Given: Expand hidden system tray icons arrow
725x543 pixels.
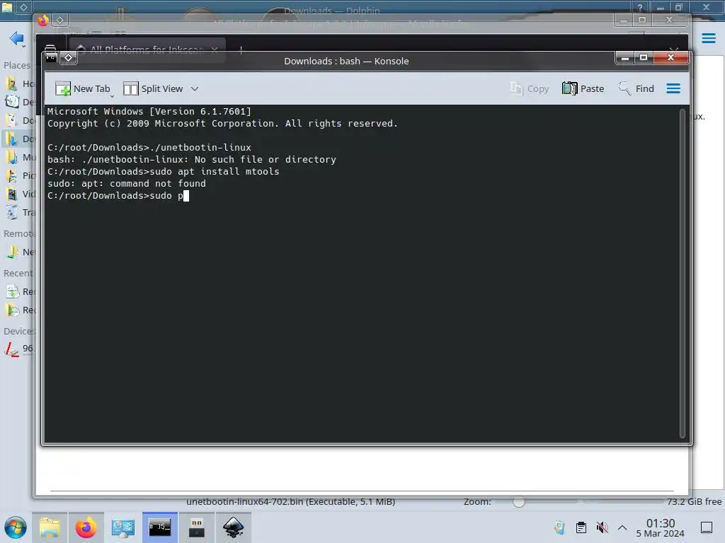Looking at the screenshot, I should tap(622, 527).
